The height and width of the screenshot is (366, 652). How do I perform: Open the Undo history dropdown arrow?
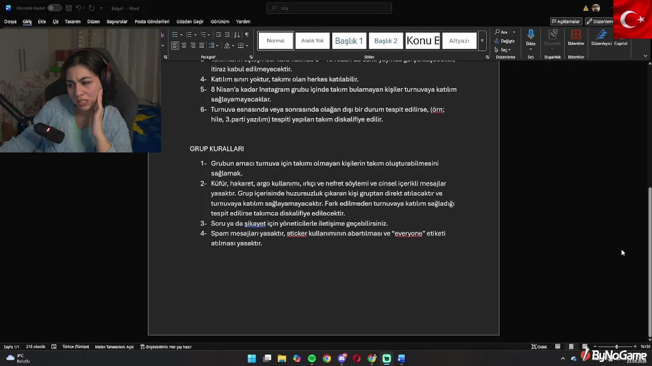point(85,8)
